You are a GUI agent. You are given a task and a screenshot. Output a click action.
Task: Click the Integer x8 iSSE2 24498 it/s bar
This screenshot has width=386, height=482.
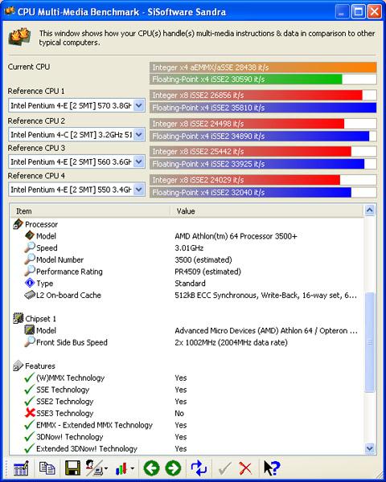[247, 124]
